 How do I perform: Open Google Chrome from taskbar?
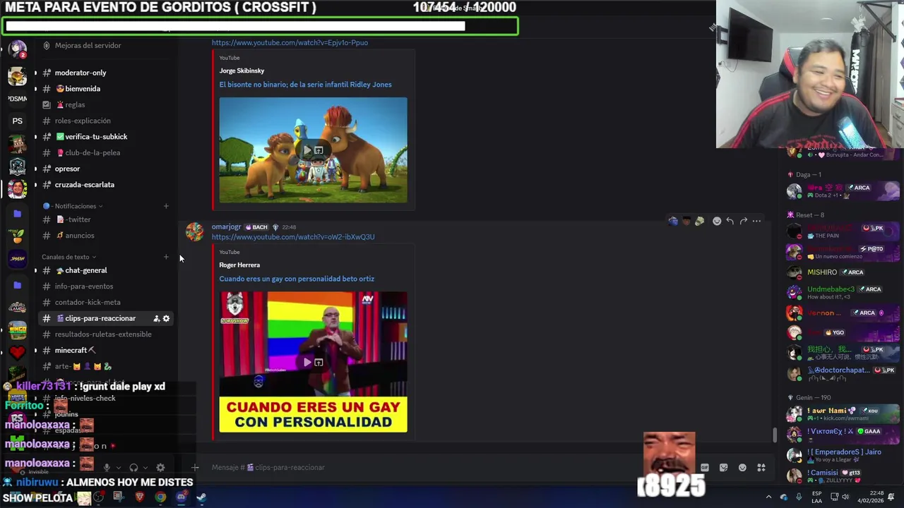coord(160,497)
